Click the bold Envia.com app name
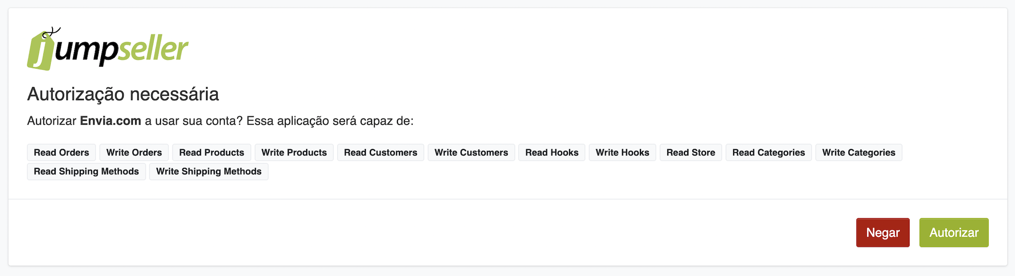The width and height of the screenshot is (1015, 276). point(111,121)
